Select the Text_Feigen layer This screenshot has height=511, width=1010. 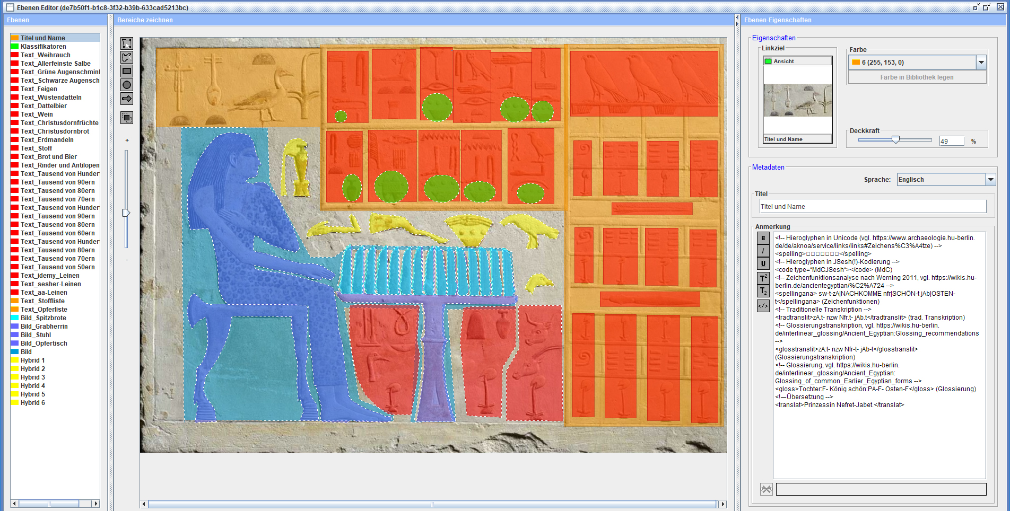pyautogui.click(x=55, y=89)
